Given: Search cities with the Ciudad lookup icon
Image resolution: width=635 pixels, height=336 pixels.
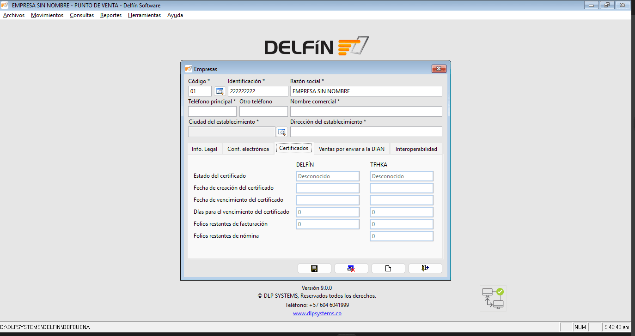Looking at the screenshot, I should click(x=282, y=132).
